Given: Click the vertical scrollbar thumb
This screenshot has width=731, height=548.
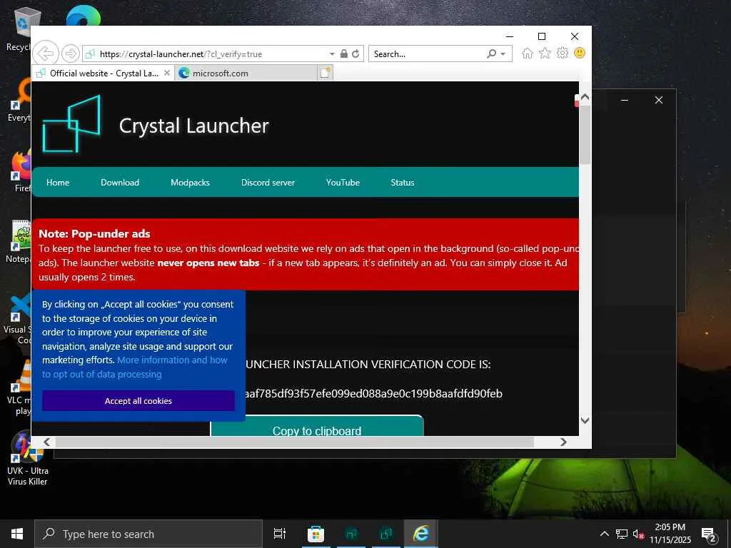Looking at the screenshot, I should click(585, 134).
